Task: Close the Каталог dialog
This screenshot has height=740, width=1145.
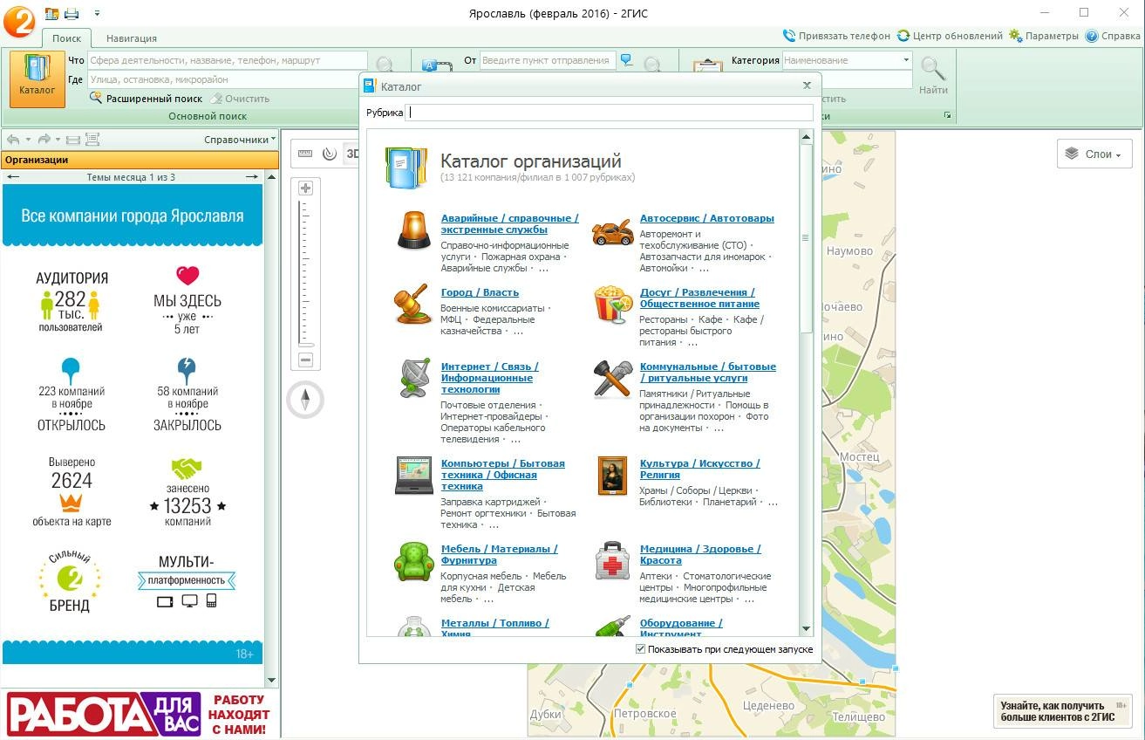Action: pyautogui.click(x=808, y=86)
